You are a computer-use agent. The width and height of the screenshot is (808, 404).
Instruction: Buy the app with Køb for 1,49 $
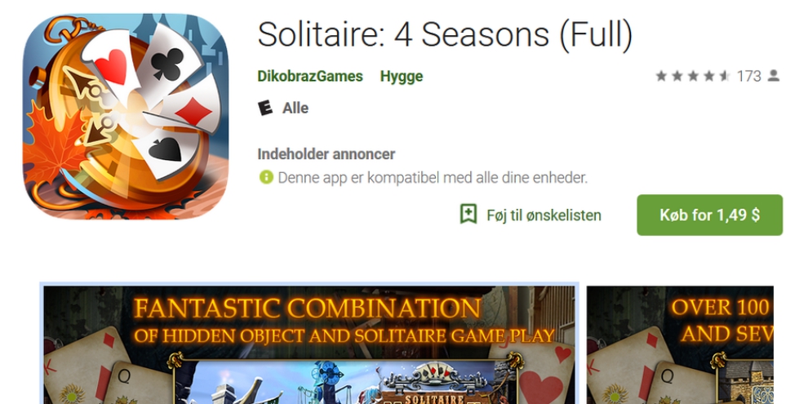[x=709, y=215]
